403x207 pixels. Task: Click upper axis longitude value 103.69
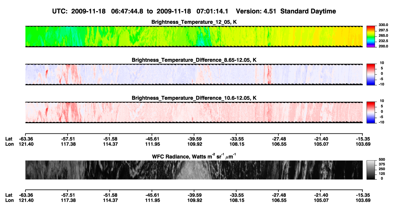[363, 144]
